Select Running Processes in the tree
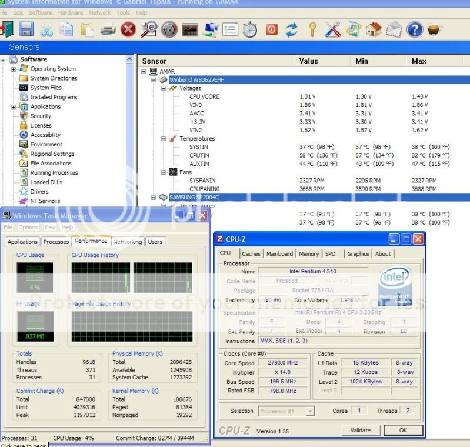Image resolution: width=470 pixels, height=447 pixels. pos(54,173)
